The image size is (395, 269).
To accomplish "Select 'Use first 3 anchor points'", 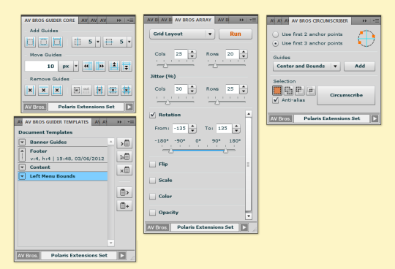I will click(276, 43).
